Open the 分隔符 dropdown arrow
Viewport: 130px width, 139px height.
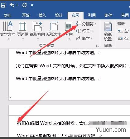(95, 24)
